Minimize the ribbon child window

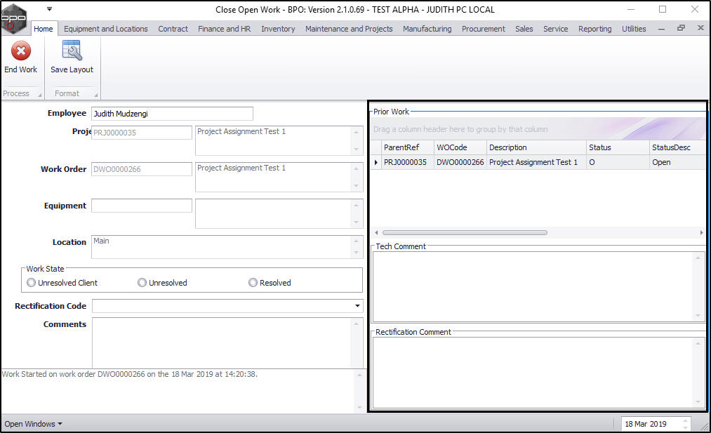coord(661,29)
